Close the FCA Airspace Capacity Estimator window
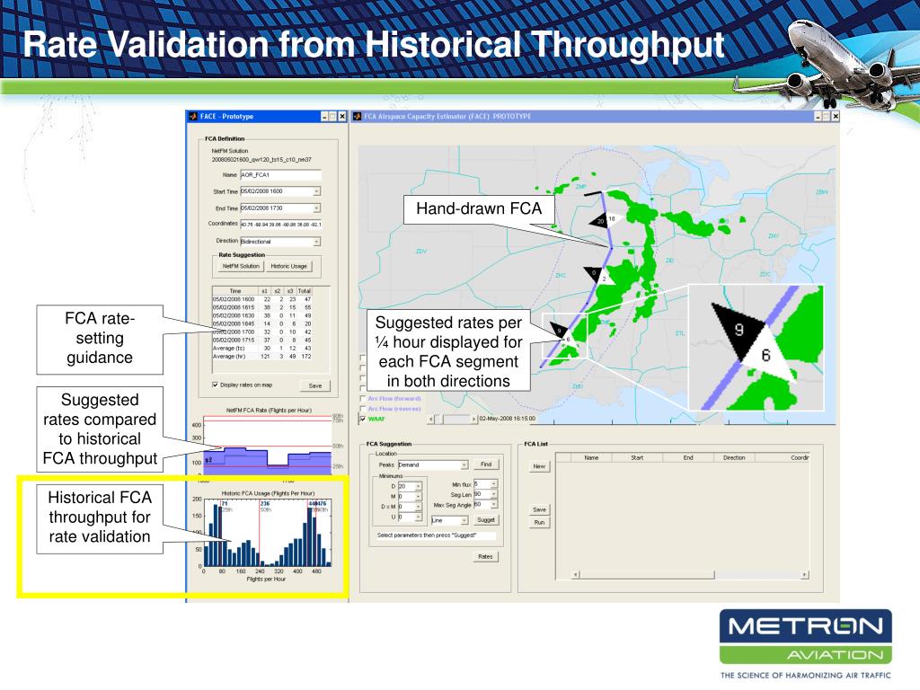Image resolution: width=920 pixels, height=690 pixels. coord(836,116)
